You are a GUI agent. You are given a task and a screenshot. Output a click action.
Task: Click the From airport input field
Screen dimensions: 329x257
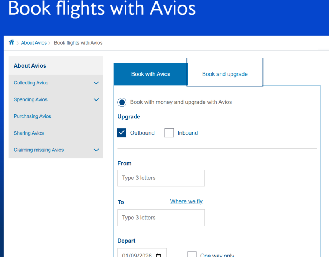click(161, 178)
